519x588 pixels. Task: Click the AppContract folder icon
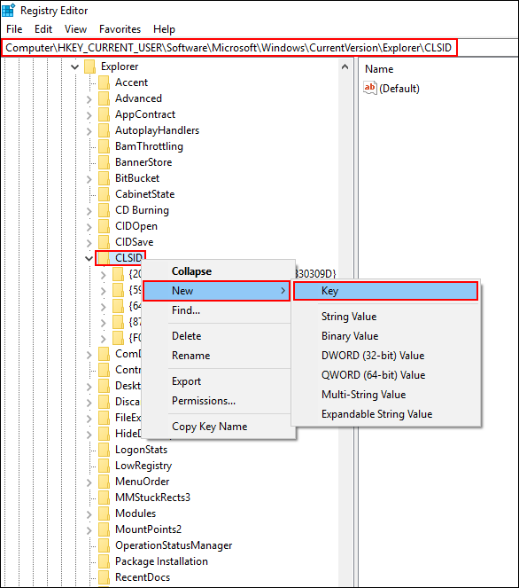click(104, 114)
